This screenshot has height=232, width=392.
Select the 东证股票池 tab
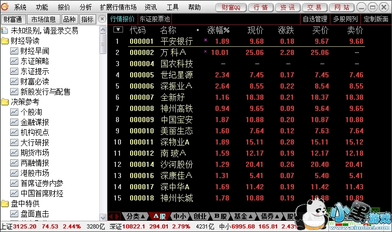155,19
